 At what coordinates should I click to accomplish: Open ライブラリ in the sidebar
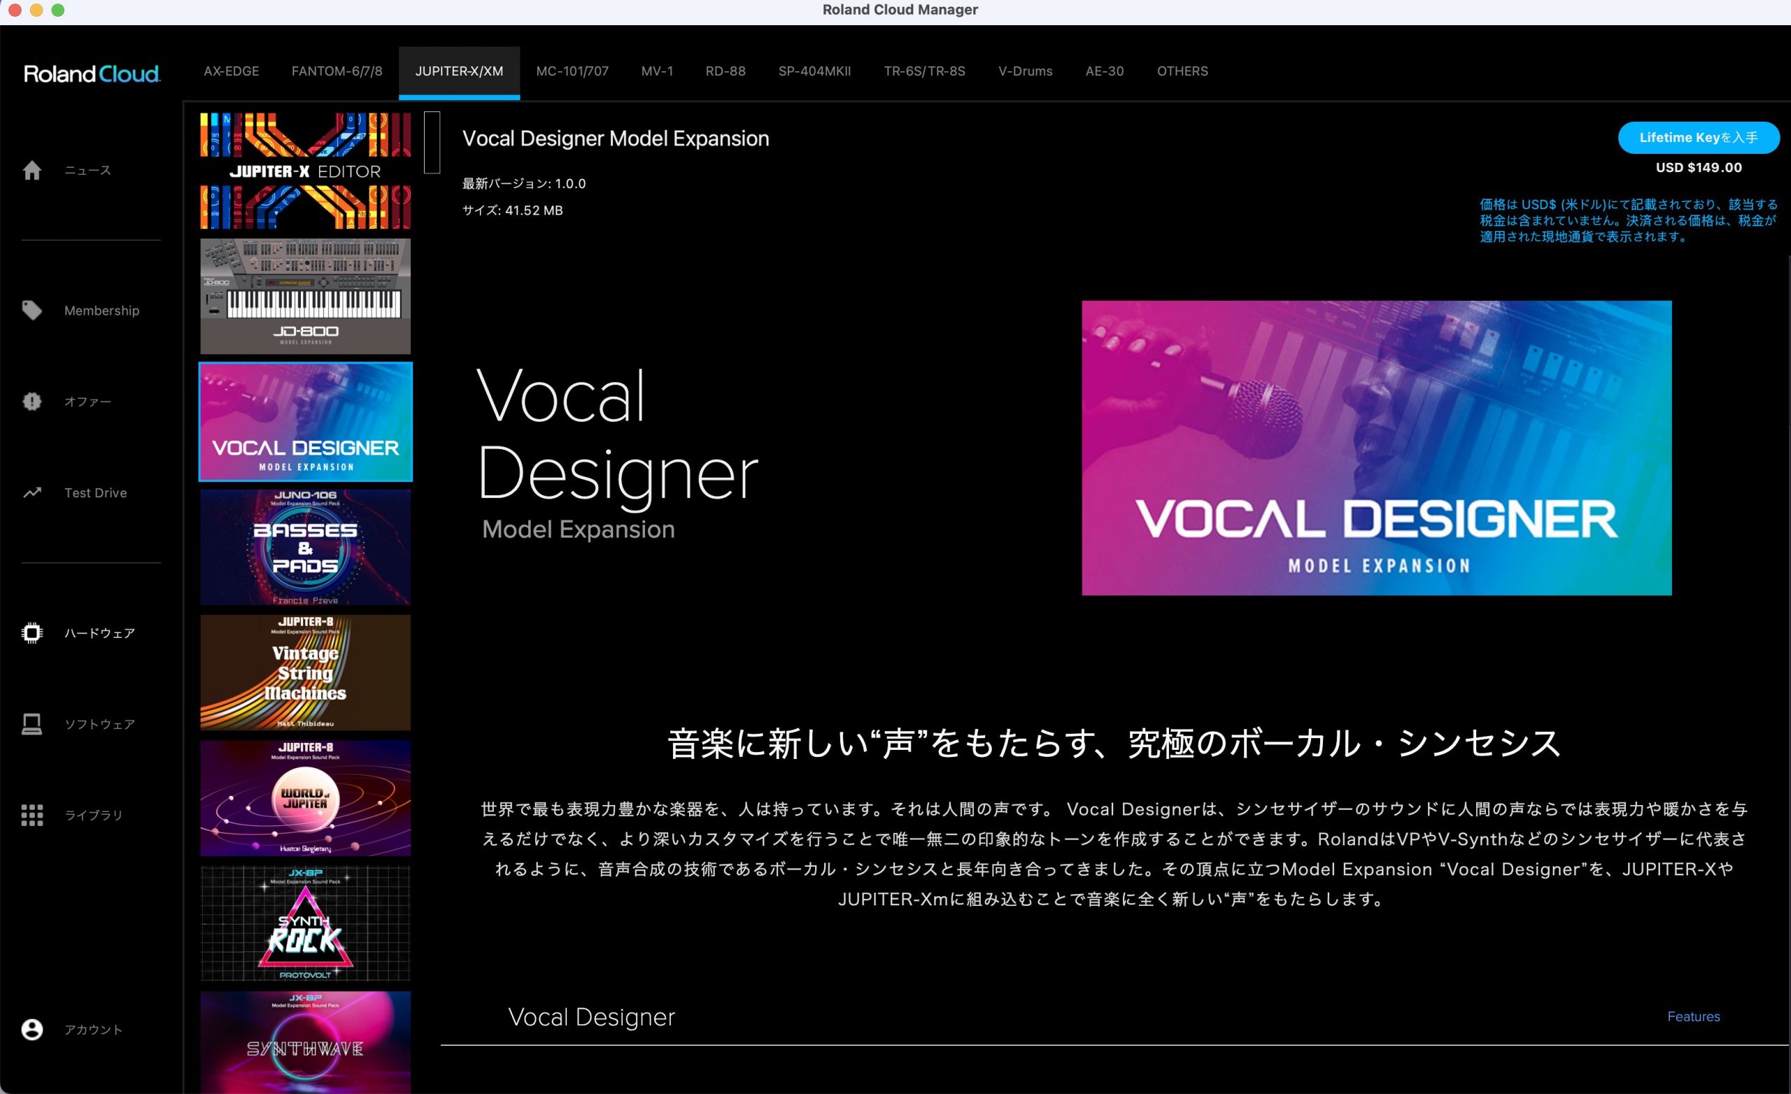pyautogui.click(x=94, y=815)
